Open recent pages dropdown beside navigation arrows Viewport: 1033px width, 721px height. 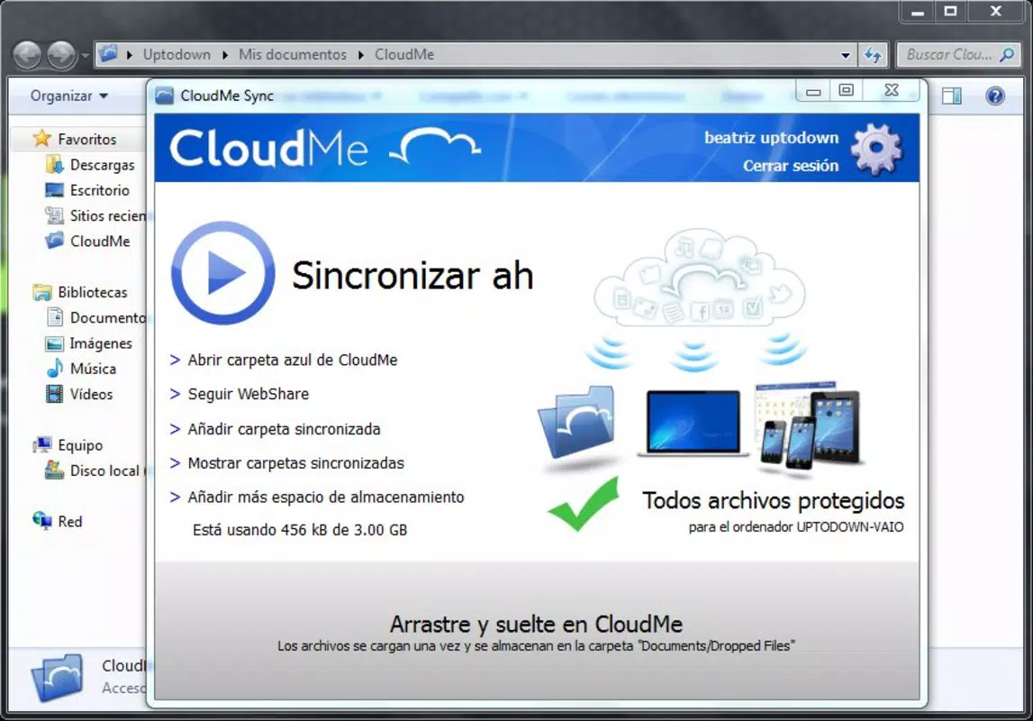85,55
